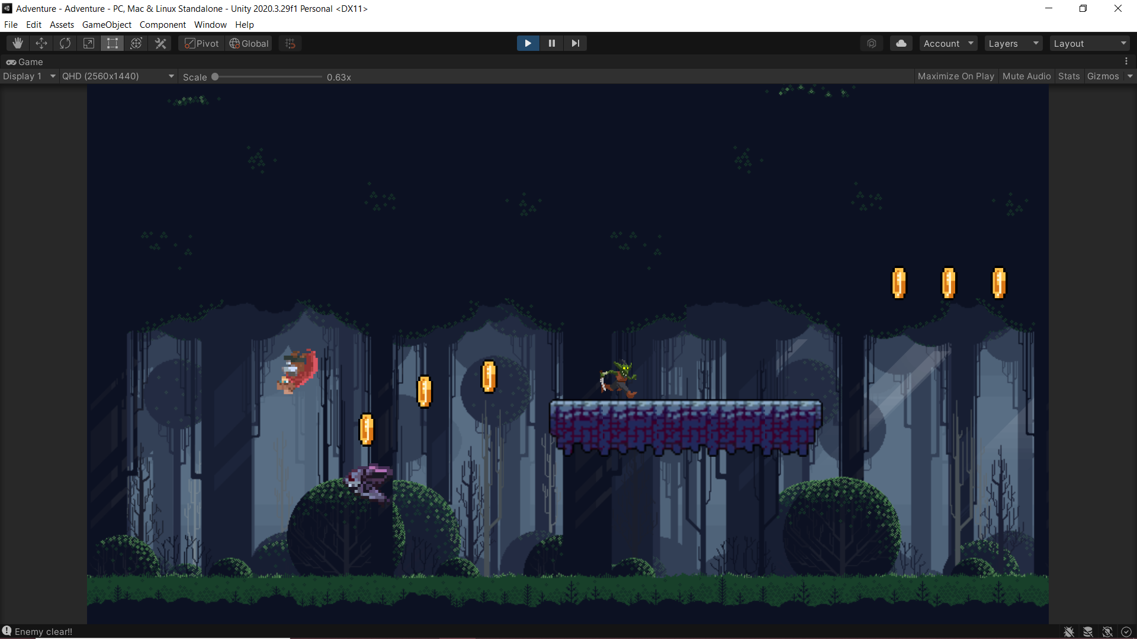The image size is (1137, 639).
Task: Open the Enemy clear console message
Action: [41, 631]
